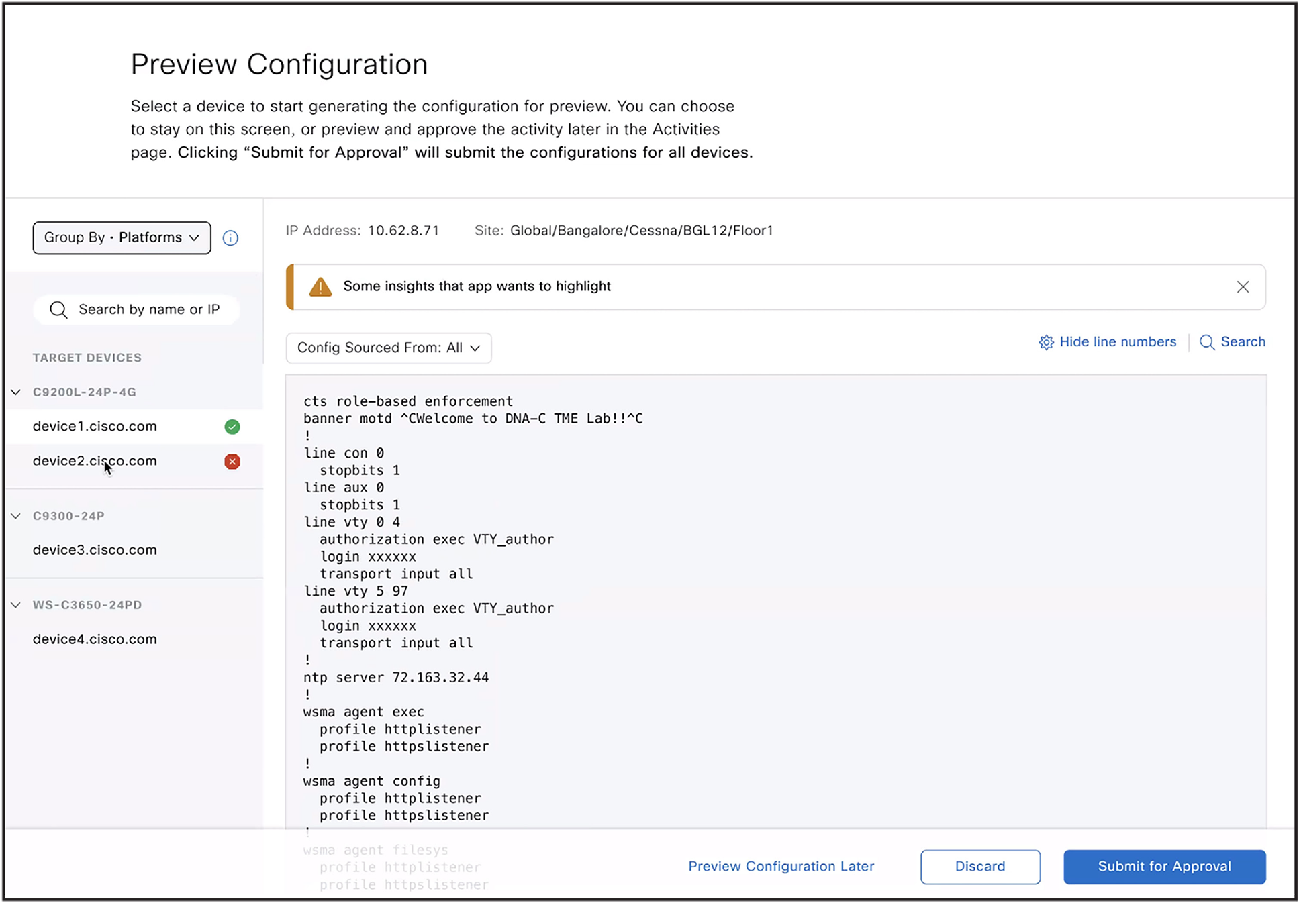The image size is (1299, 903).
Task: Click the Search link above config
Action: click(x=1243, y=342)
